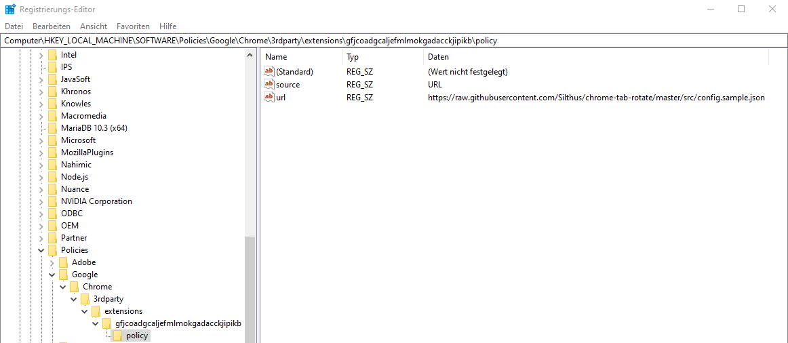Open the Ansicht menu
788x343 pixels.
(x=94, y=26)
